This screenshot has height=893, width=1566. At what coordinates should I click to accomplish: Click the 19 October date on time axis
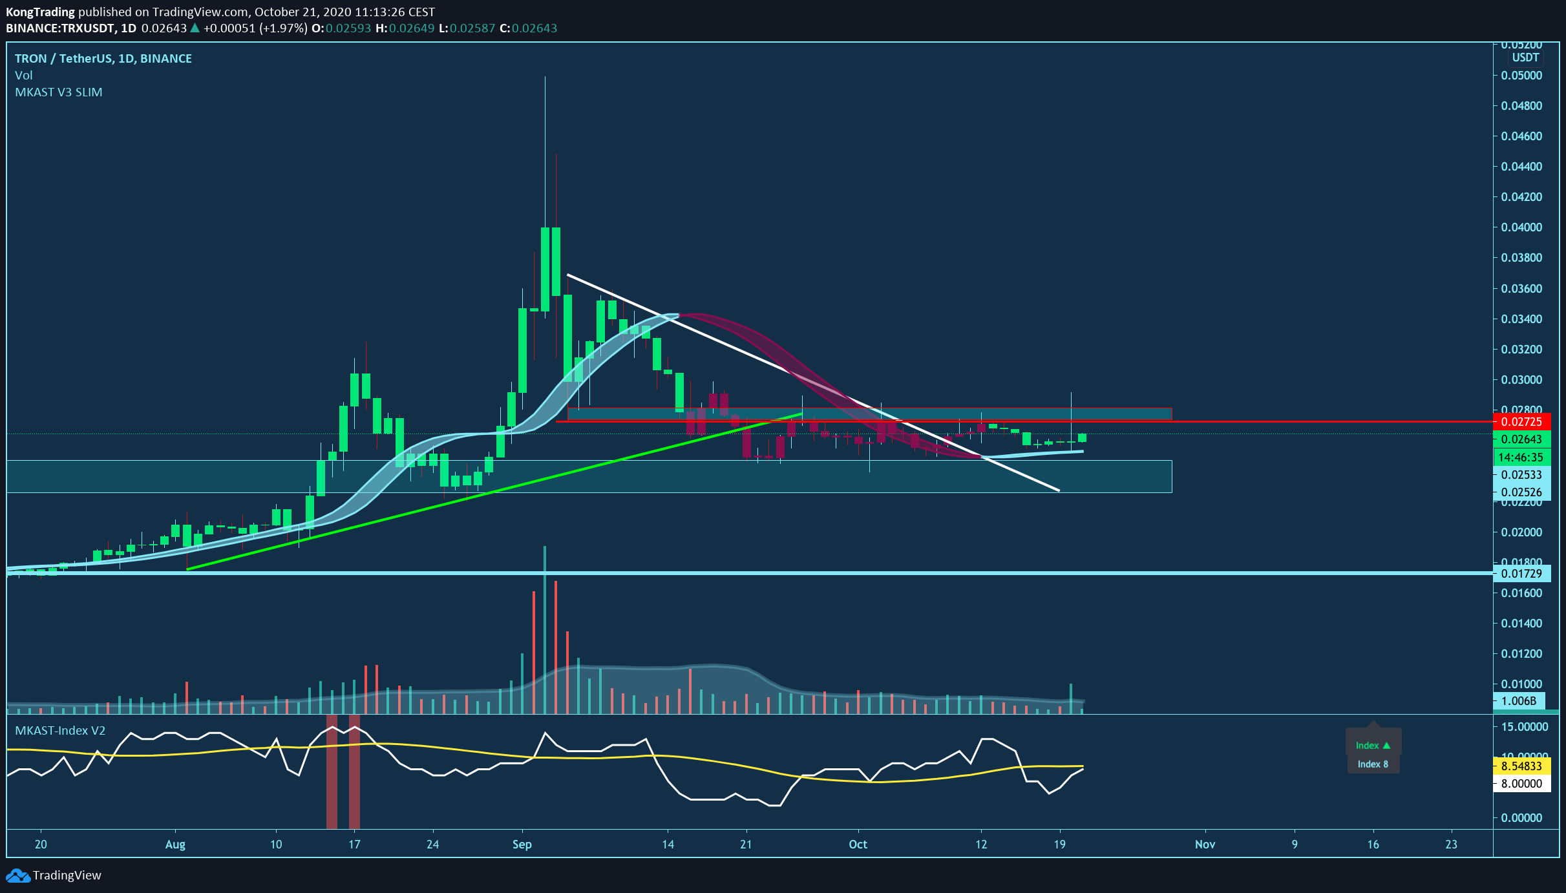point(1059,845)
